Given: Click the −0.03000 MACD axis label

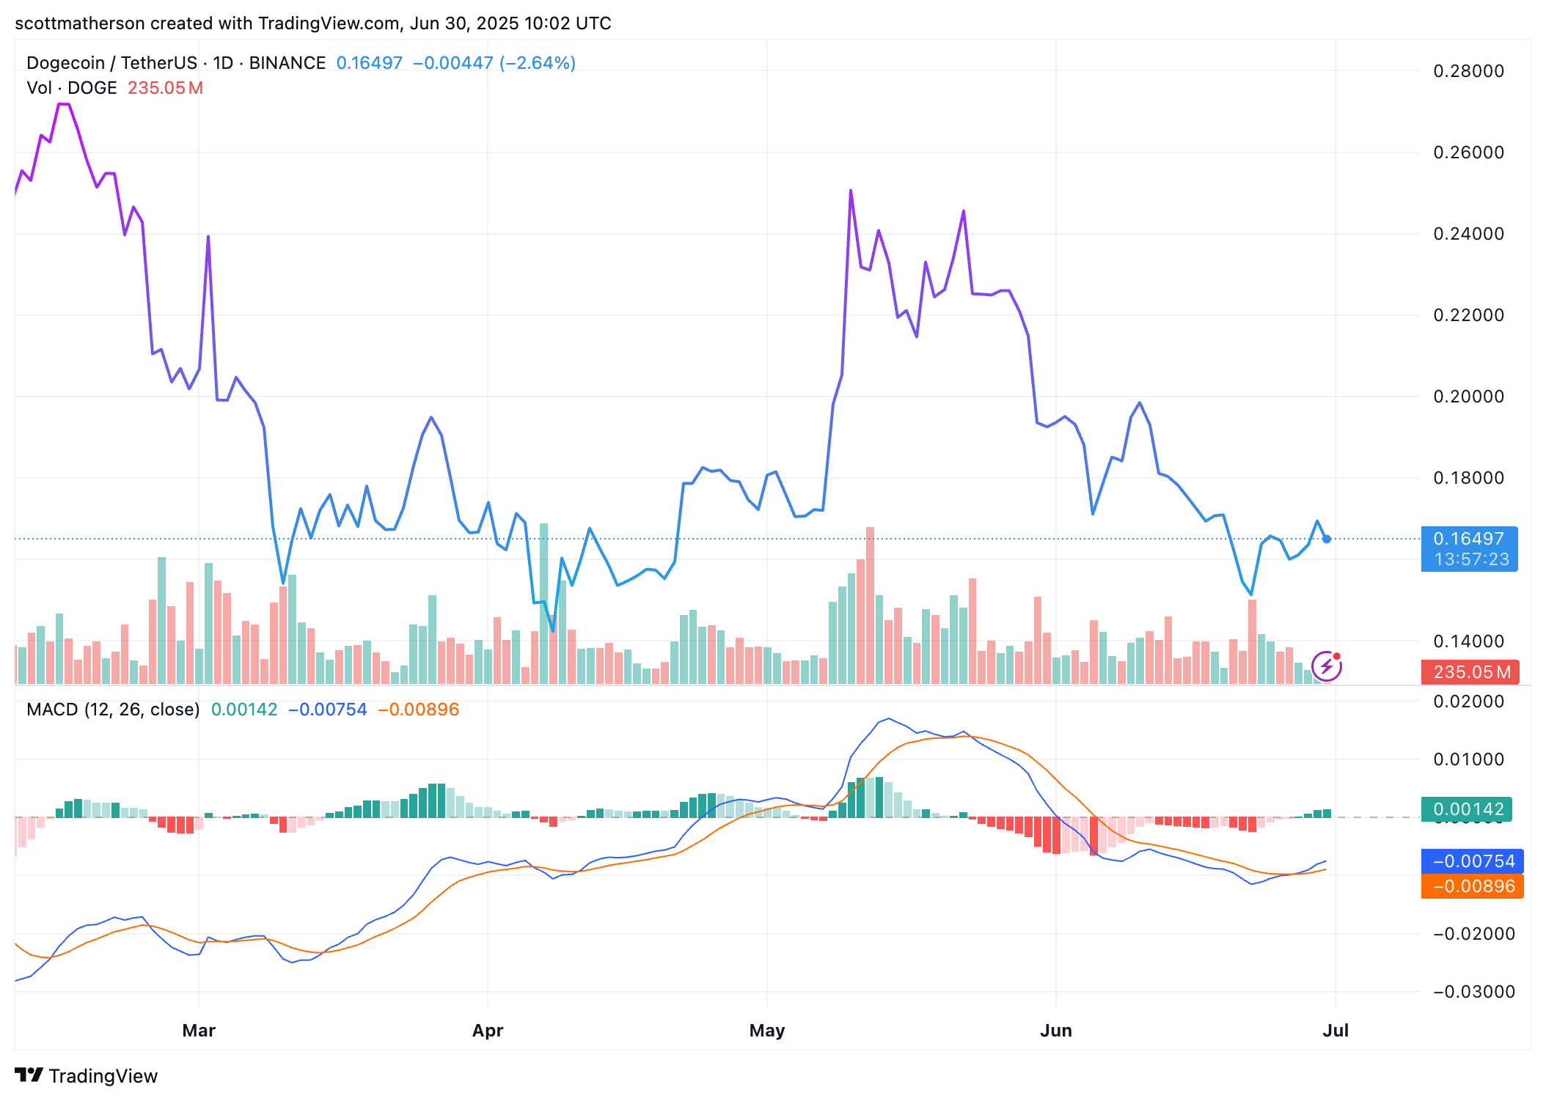Looking at the screenshot, I should coord(1473,992).
